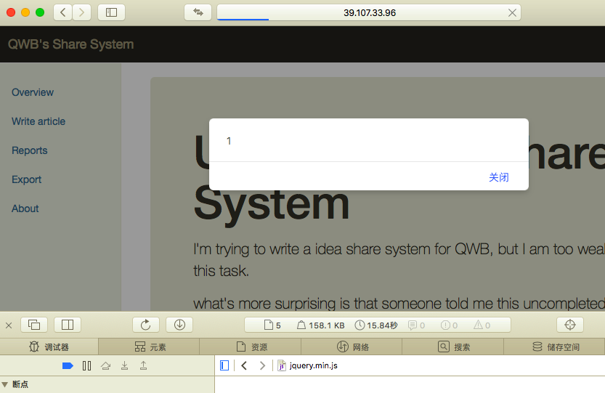This screenshot has width=605, height=393.
Task: Open the Export link
Action: coord(26,179)
